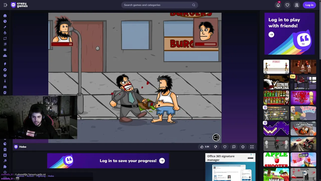Screen dimensions: 321x181
Task: Open the archer arrows game thumbnail
Action: 276,113
